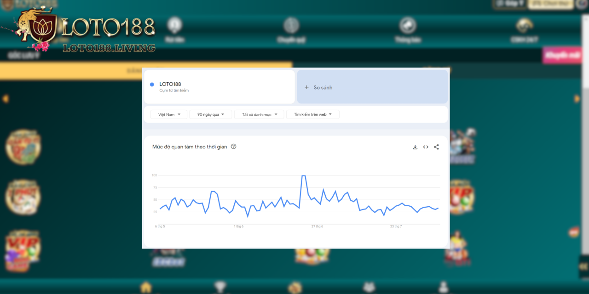Download the interest over time chart data

[x=415, y=147]
